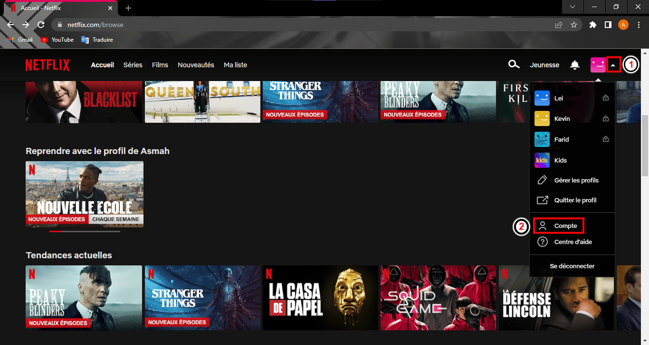Click the pencil icon for Gérer les profils

point(542,180)
